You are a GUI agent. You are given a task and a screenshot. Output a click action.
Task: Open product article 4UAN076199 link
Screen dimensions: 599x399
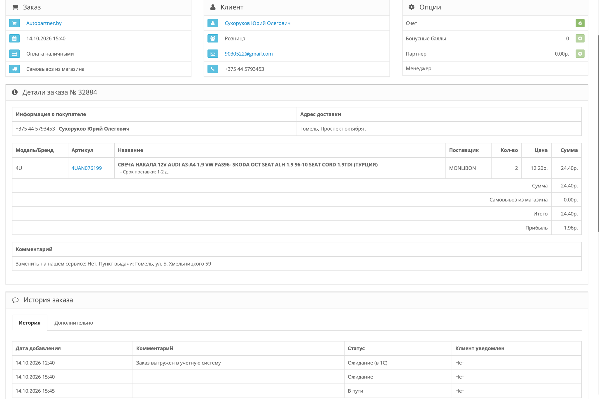(x=87, y=168)
